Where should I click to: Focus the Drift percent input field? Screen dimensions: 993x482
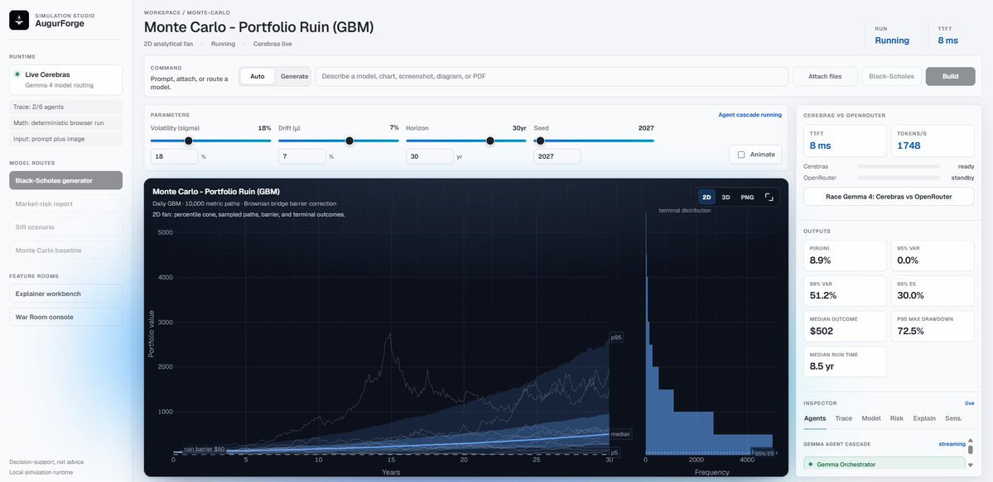click(302, 156)
